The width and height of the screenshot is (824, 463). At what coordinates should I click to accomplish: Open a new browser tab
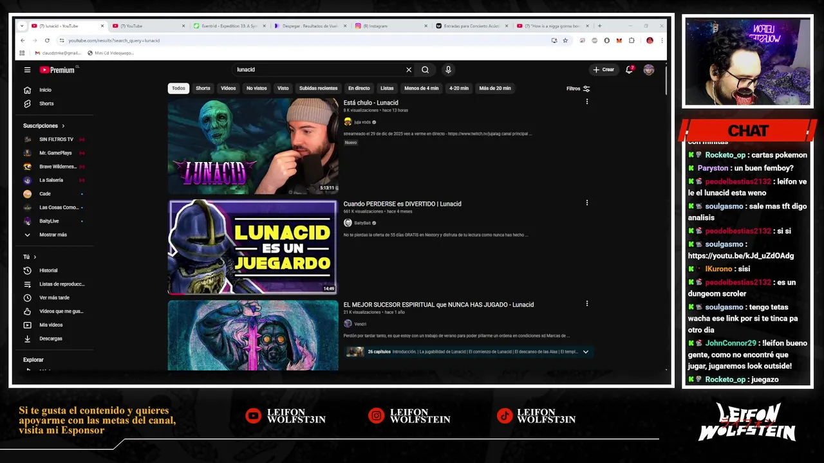click(x=599, y=26)
